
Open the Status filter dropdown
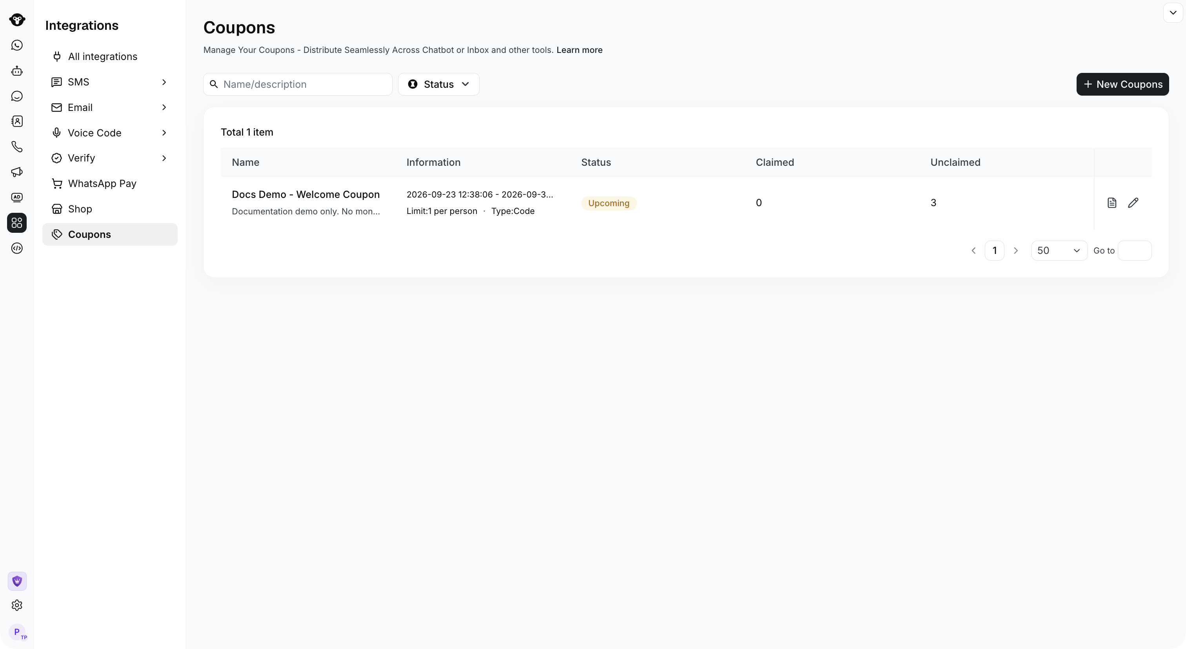tap(439, 84)
